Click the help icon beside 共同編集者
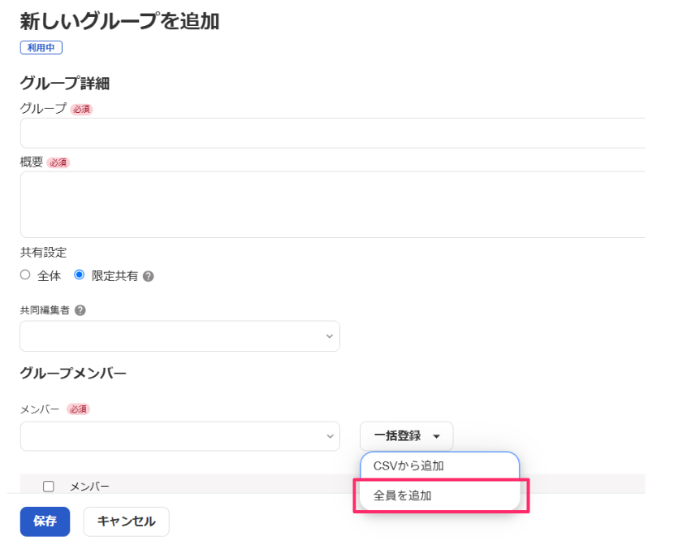 point(80,310)
